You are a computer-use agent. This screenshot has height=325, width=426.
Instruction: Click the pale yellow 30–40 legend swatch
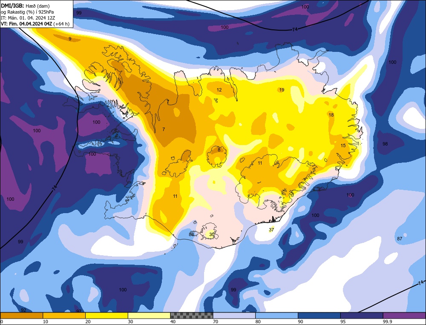pos(149,316)
